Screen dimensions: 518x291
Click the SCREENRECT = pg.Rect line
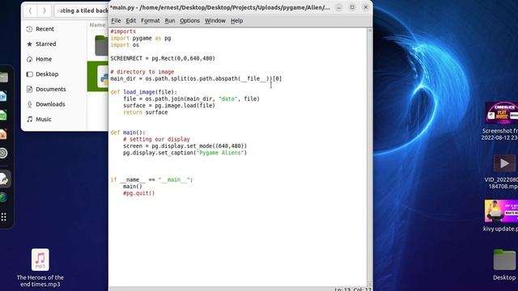pos(163,58)
